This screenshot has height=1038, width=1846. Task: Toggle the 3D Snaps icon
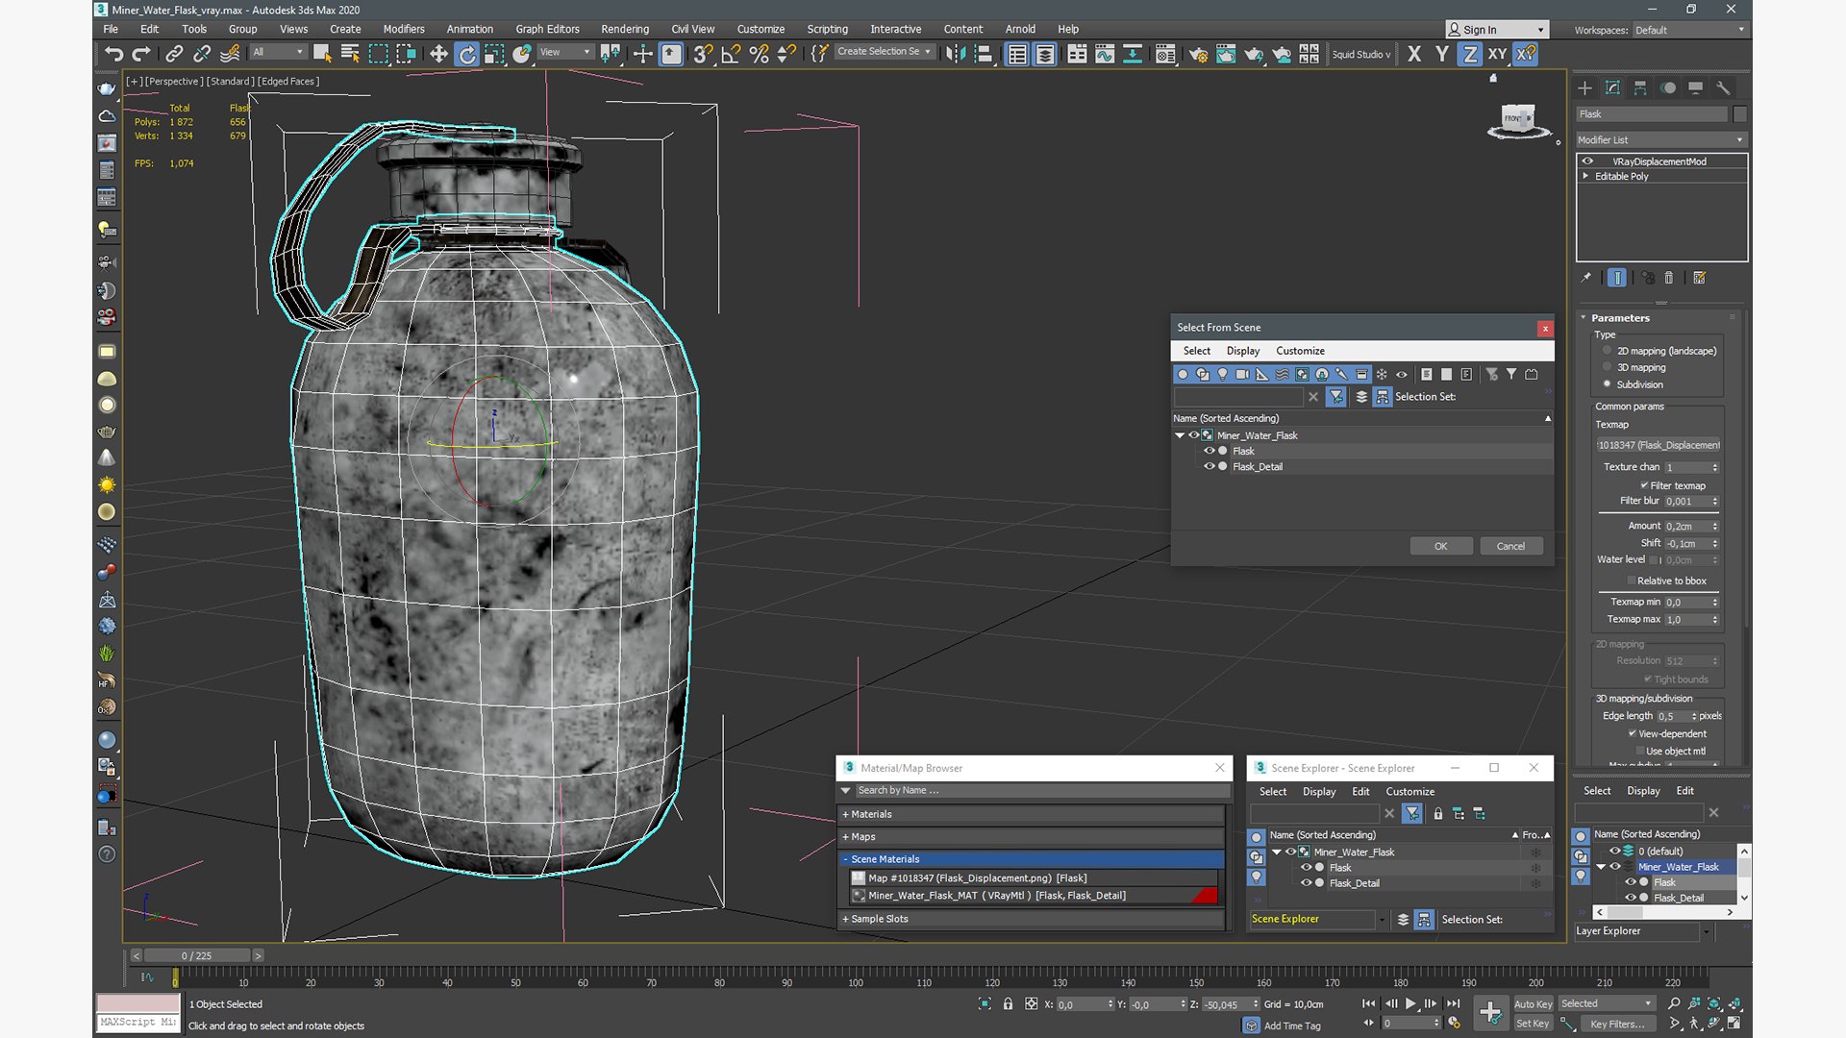tap(703, 54)
